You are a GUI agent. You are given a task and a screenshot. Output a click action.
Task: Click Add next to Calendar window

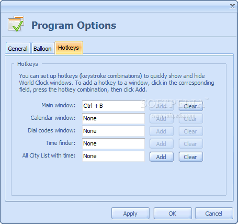pos(162,119)
